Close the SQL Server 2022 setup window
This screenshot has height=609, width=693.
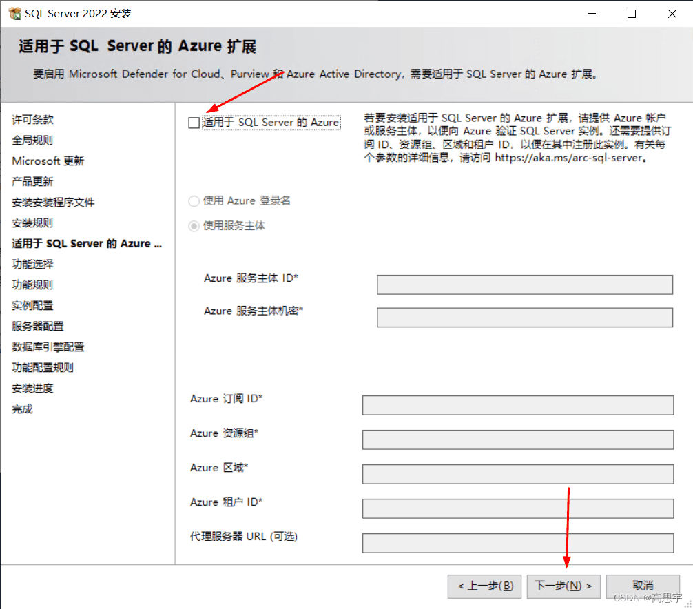point(672,14)
